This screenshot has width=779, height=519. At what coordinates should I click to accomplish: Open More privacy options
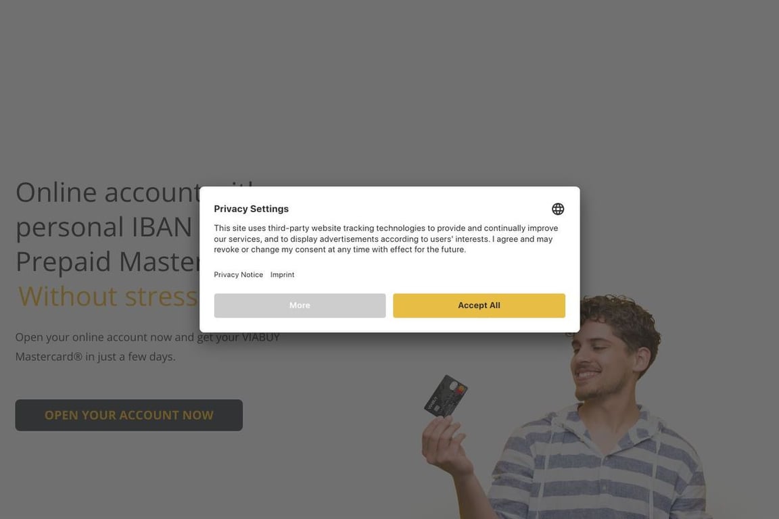[x=300, y=305]
